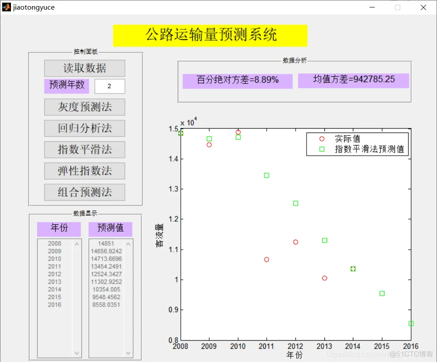
Task: Click the 指数平滑法 button
Action: coord(84,150)
